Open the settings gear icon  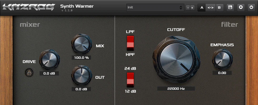point(241,7)
